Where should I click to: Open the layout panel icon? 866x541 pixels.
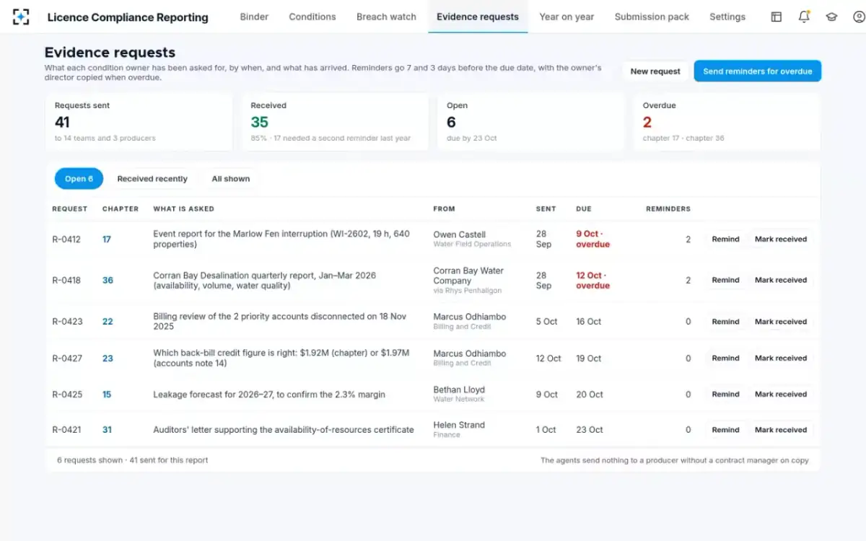tap(777, 17)
